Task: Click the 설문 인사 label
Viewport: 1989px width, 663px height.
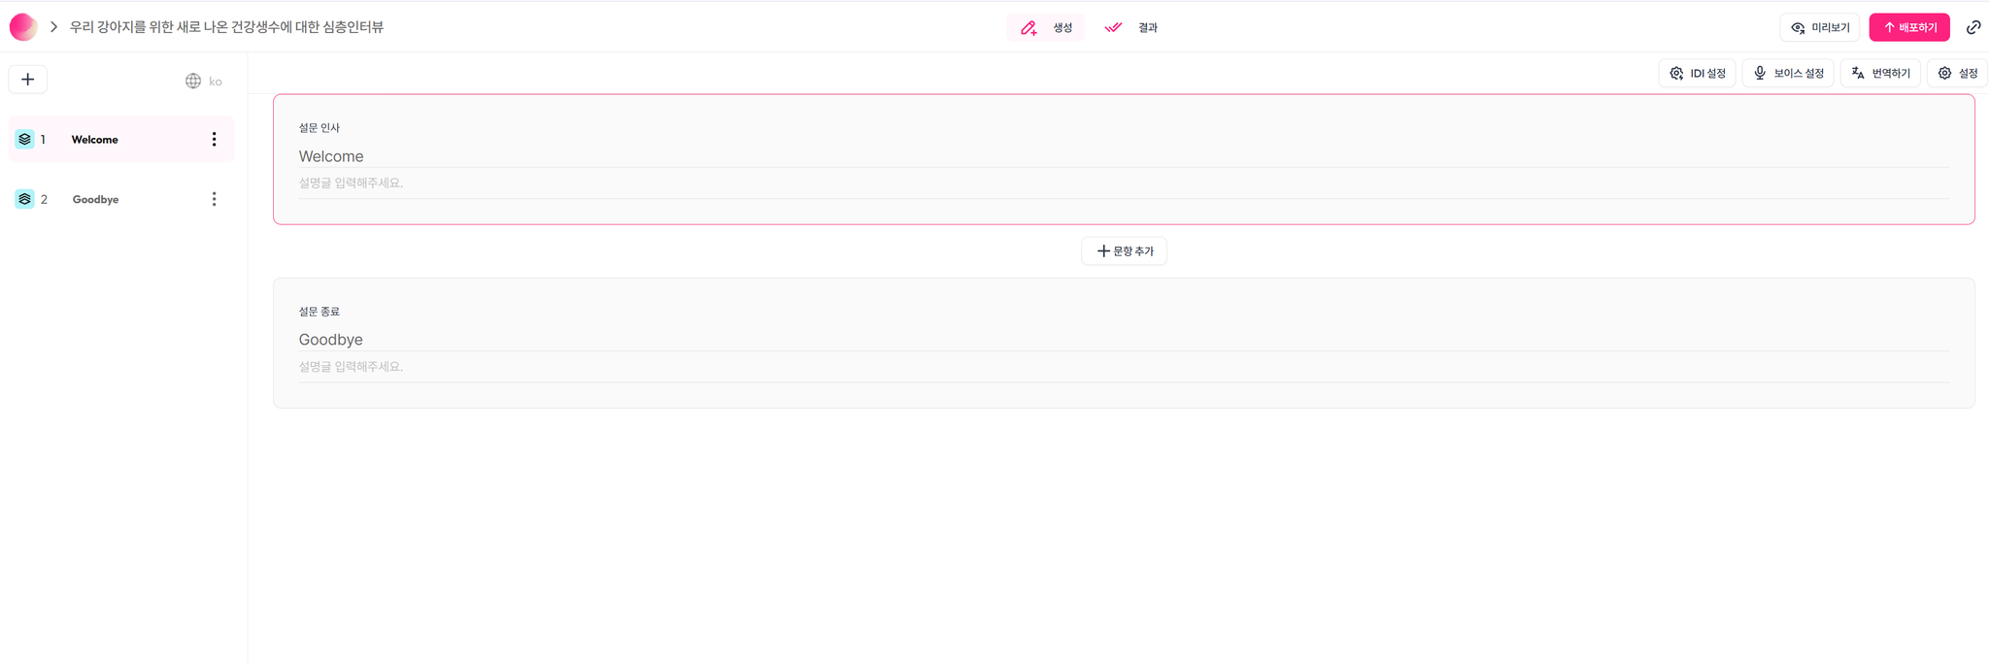Action: [319, 128]
